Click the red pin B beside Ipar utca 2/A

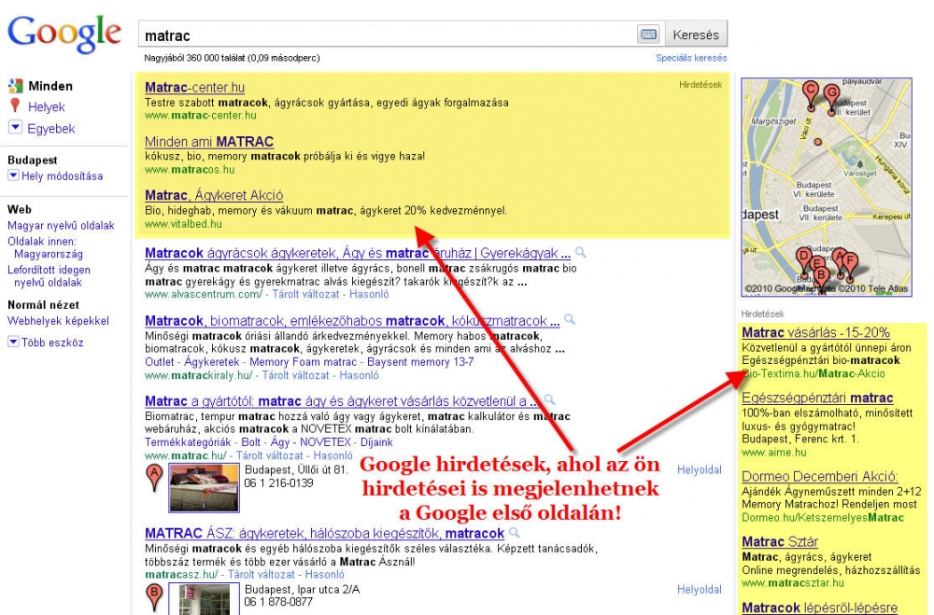pyautogui.click(x=154, y=597)
